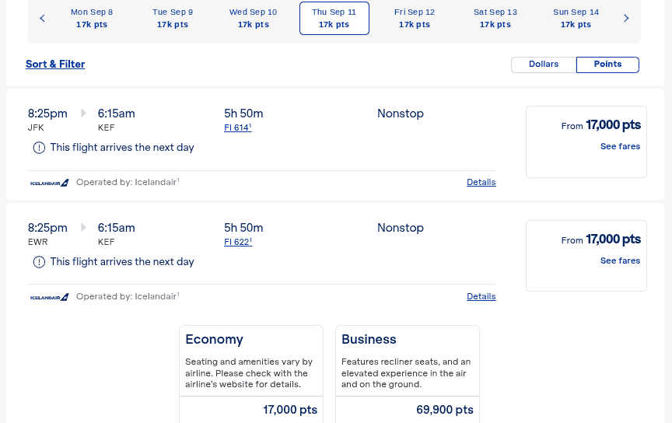Select Tue Sep 9 date tab

tap(173, 19)
